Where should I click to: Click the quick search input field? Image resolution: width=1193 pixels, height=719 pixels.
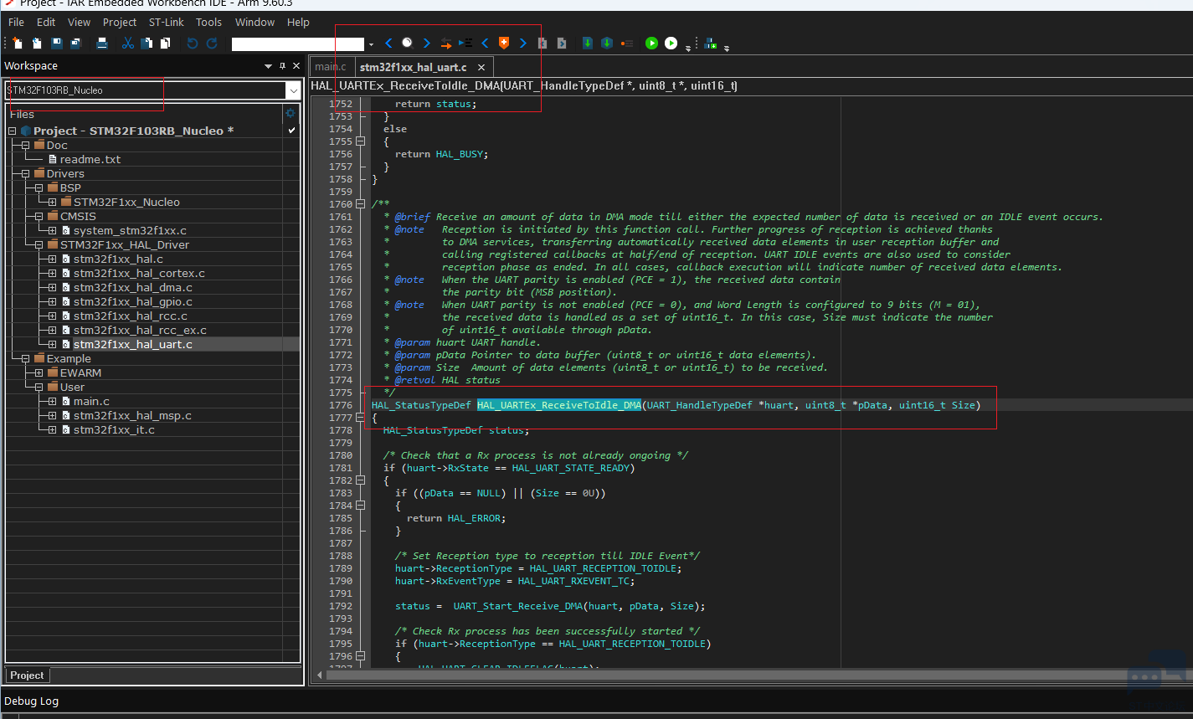[x=298, y=44]
